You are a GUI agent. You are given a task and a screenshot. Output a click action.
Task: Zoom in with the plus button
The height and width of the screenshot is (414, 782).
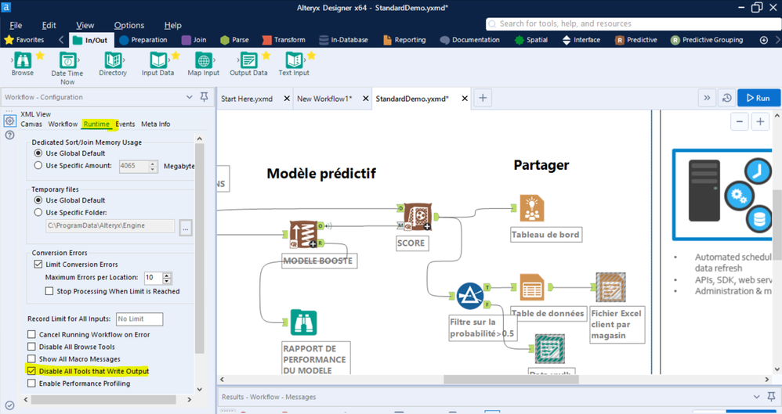(760, 121)
